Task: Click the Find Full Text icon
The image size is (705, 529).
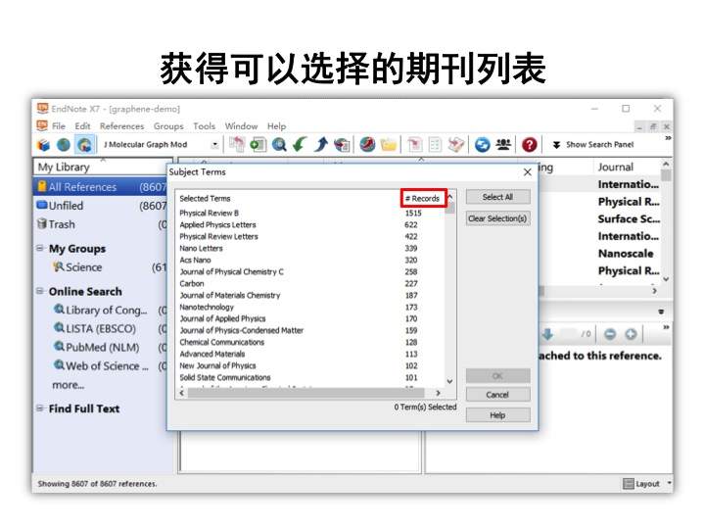Action: [x=342, y=144]
